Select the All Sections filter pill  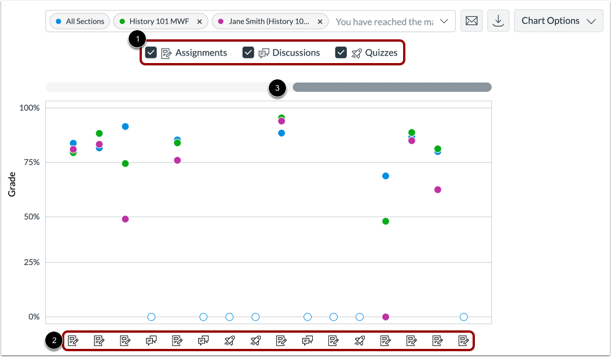coord(81,21)
